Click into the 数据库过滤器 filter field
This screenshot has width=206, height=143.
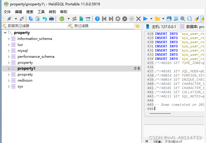[x=35, y=26]
